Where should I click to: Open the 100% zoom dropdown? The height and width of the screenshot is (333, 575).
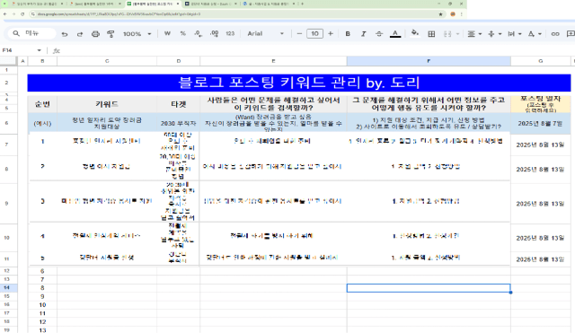137,34
